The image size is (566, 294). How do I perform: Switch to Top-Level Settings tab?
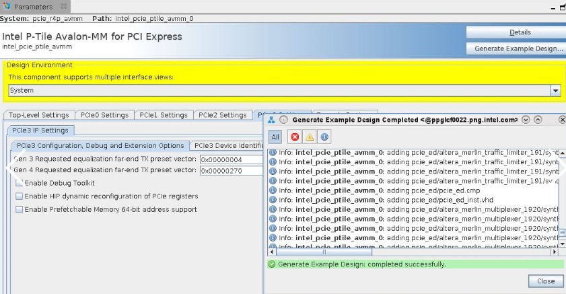[x=38, y=115]
